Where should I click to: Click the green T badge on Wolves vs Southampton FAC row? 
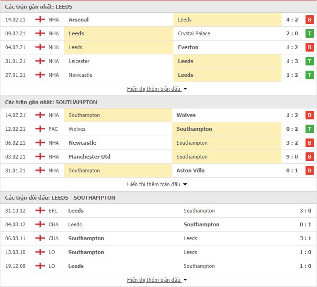click(309, 129)
